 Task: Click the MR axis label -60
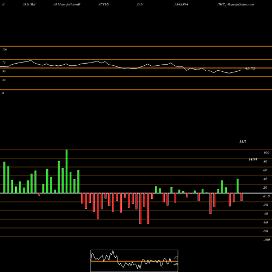click(x=265, y=222)
